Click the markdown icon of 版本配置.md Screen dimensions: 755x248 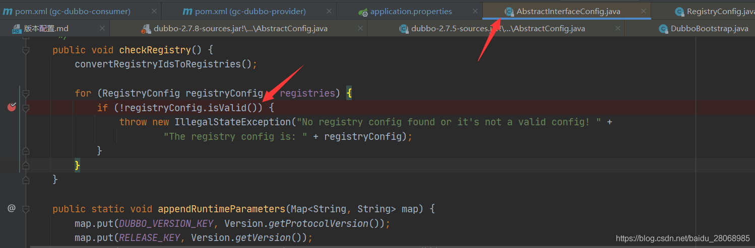17,29
